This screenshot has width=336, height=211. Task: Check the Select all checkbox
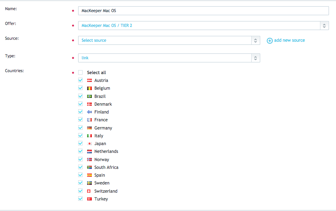[x=80, y=73]
